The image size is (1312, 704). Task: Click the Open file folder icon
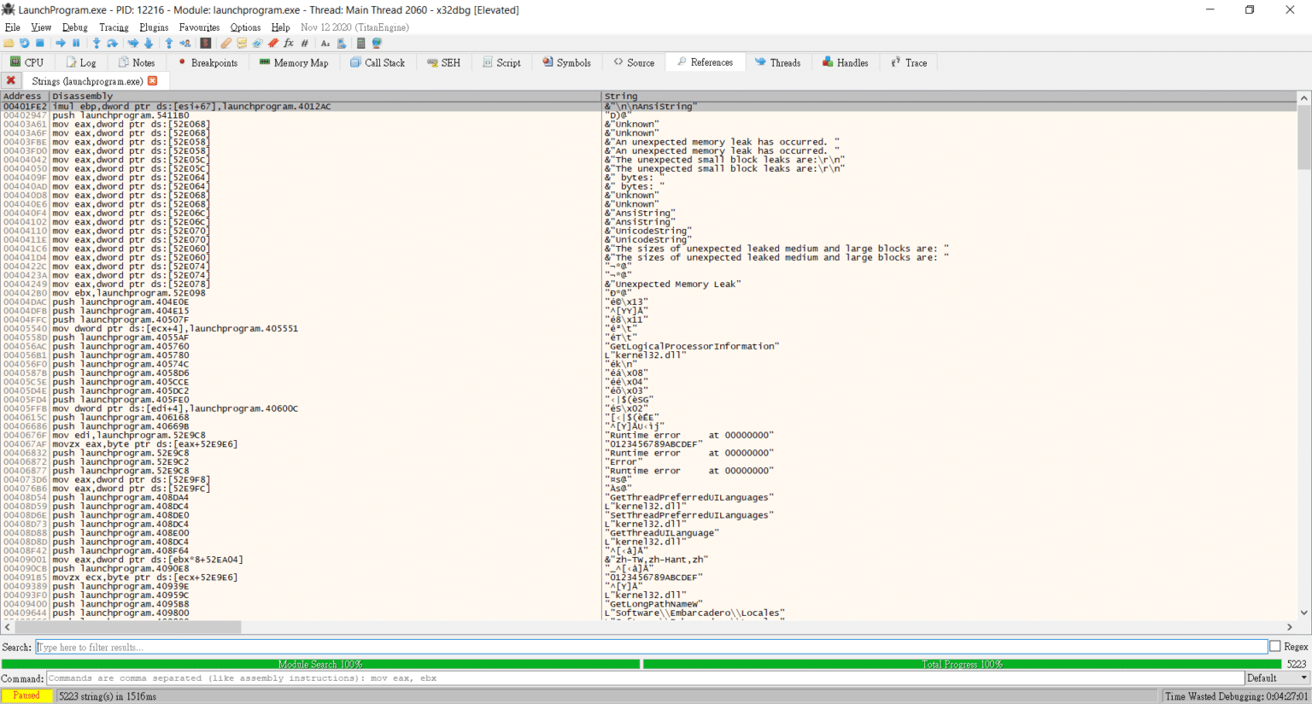(9, 43)
